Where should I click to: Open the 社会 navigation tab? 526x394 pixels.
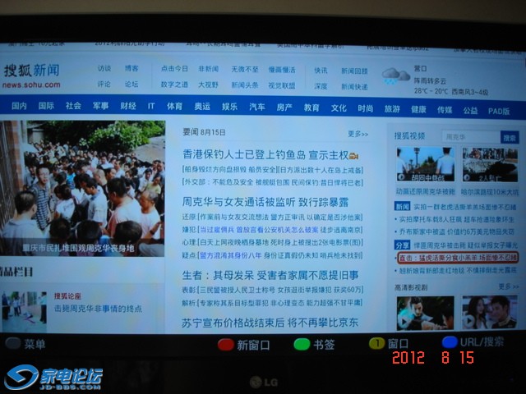73,106
